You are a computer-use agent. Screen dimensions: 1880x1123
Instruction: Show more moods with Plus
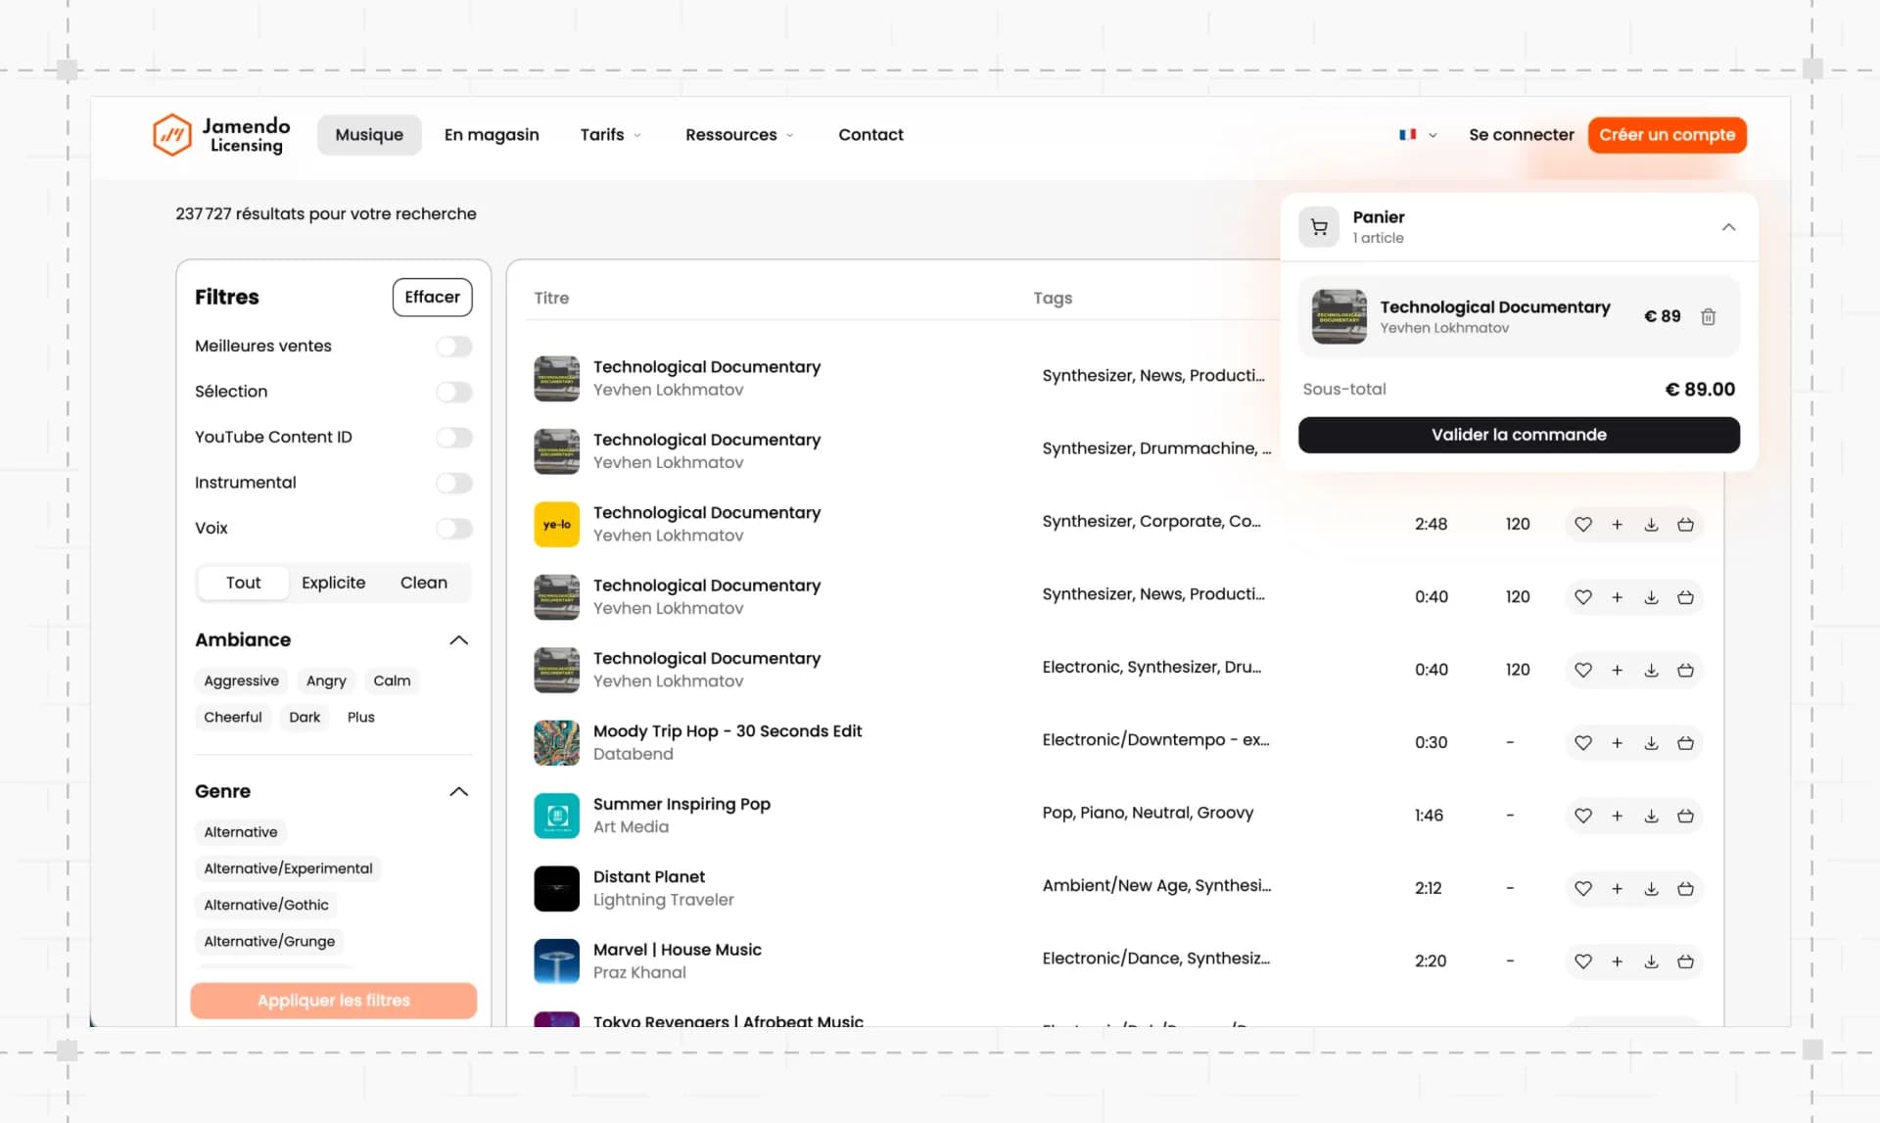pyautogui.click(x=360, y=718)
